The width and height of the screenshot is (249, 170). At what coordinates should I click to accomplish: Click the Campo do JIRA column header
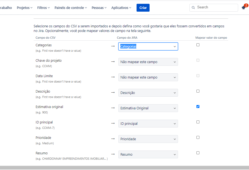(127, 38)
